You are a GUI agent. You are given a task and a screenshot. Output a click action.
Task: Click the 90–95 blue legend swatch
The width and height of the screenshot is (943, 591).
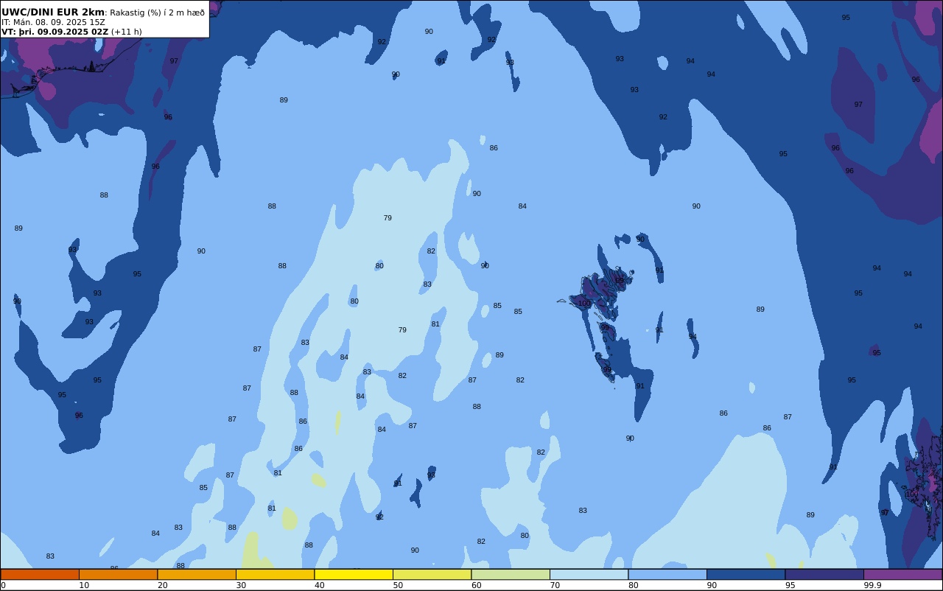tap(746, 574)
